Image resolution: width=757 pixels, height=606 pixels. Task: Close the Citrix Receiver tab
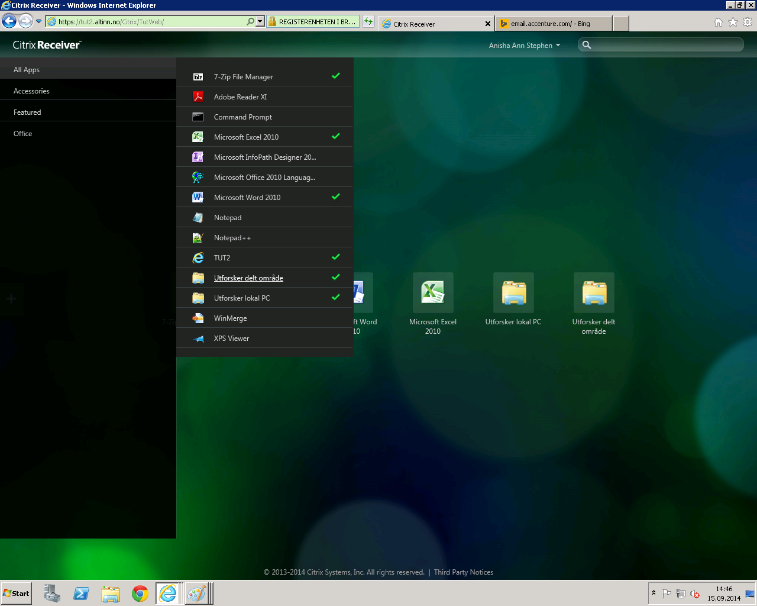pyautogui.click(x=488, y=24)
